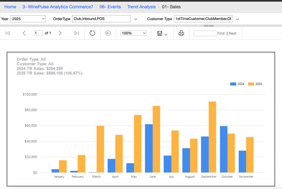The width and height of the screenshot is (282, 189).
Task: Click Next search result button
Action: point(232,33)
